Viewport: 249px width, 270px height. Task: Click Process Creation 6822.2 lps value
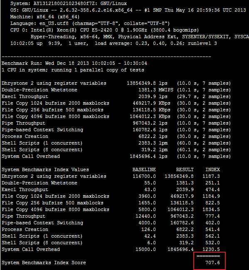[153, 136]
